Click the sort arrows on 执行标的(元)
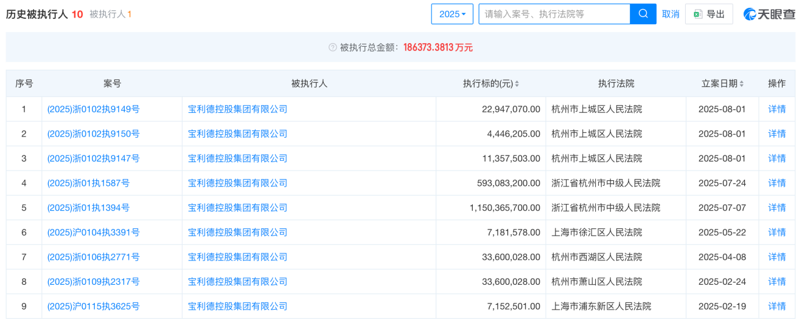The width and height of the screenshot is (802, 323). pyautogui.click(x=517, y=84)
